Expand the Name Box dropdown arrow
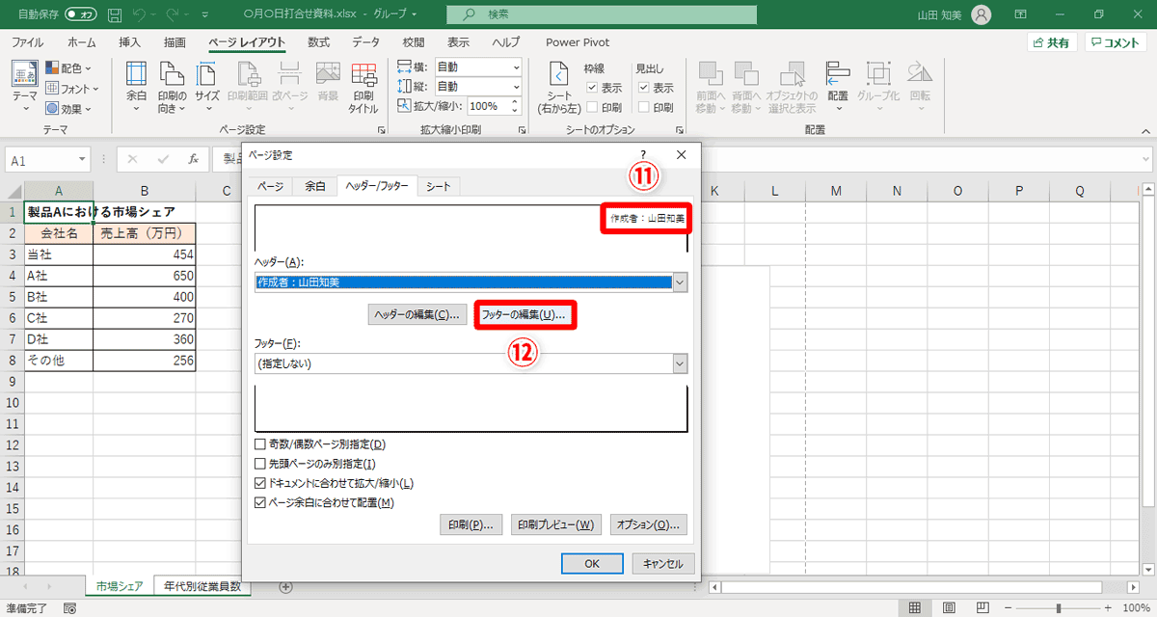1157x617 pixels. coord(84,160)
